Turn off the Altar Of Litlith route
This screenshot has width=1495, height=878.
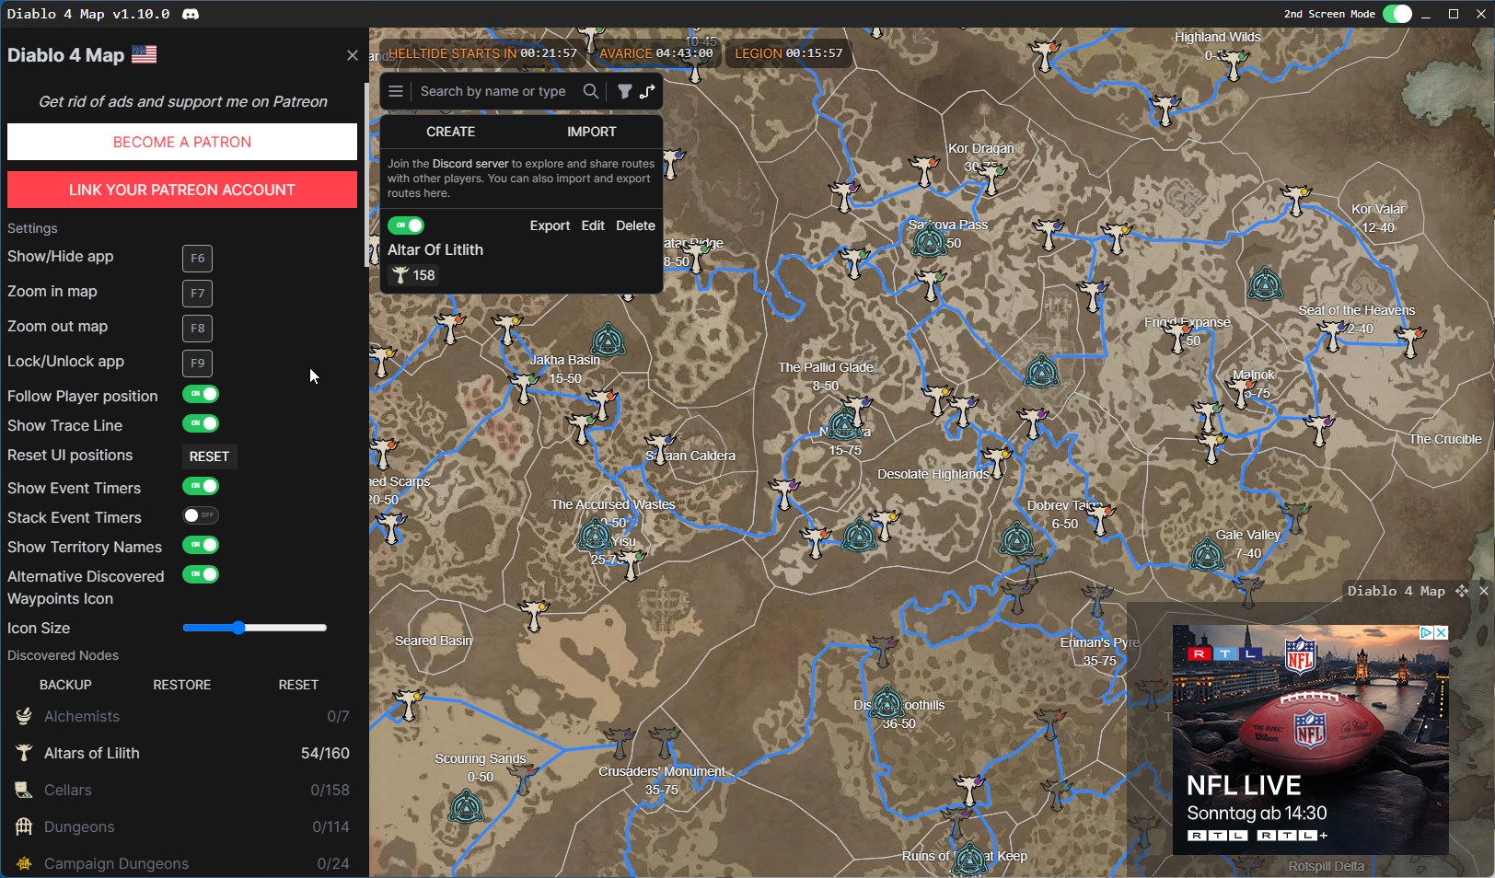point(405,225)
